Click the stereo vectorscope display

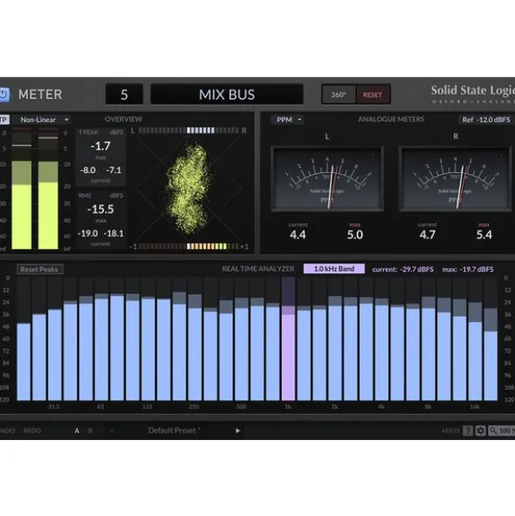pos(189,189)
